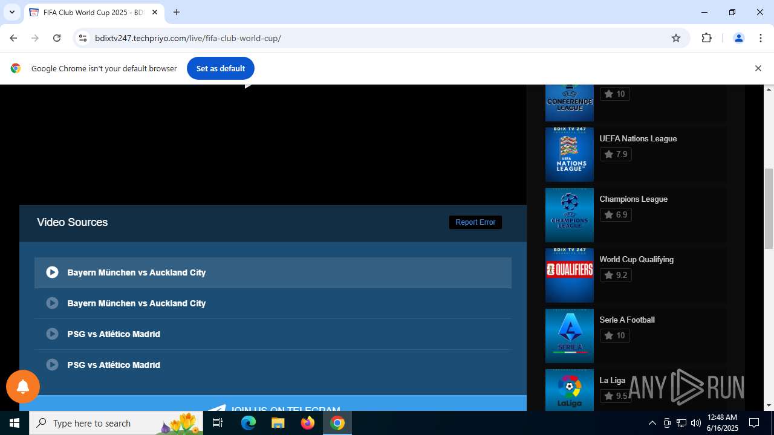Click the UEFA Nations League thumbnail
Image resolution: width=774 pixels, height=435 pixels.
pos(570,155)
